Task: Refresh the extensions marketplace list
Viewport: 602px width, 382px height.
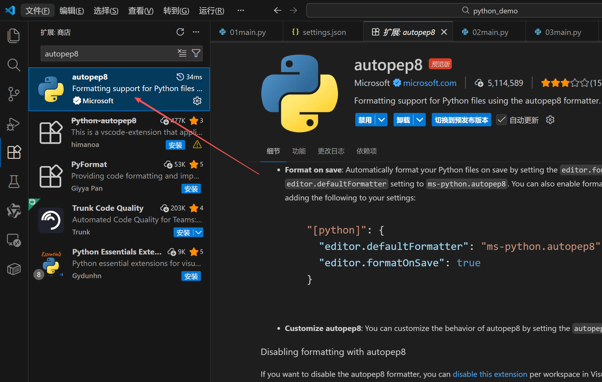Action: (180, 32)
